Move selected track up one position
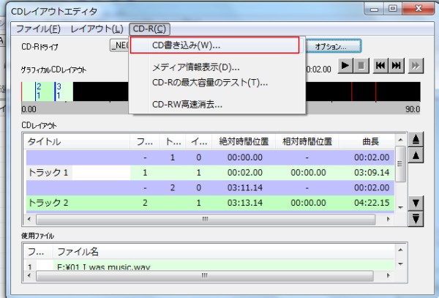The width and height of the screenshot is (439, 298). coord(416,154)
